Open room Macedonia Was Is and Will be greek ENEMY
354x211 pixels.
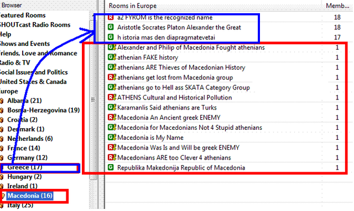(x=178, y=147)
